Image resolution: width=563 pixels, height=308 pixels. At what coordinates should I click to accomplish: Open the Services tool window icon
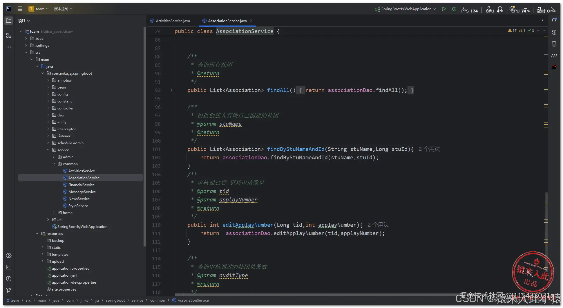coord(9,255)
